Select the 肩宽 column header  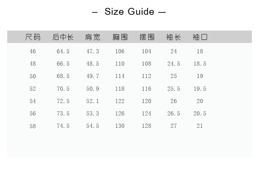[93, 37]
